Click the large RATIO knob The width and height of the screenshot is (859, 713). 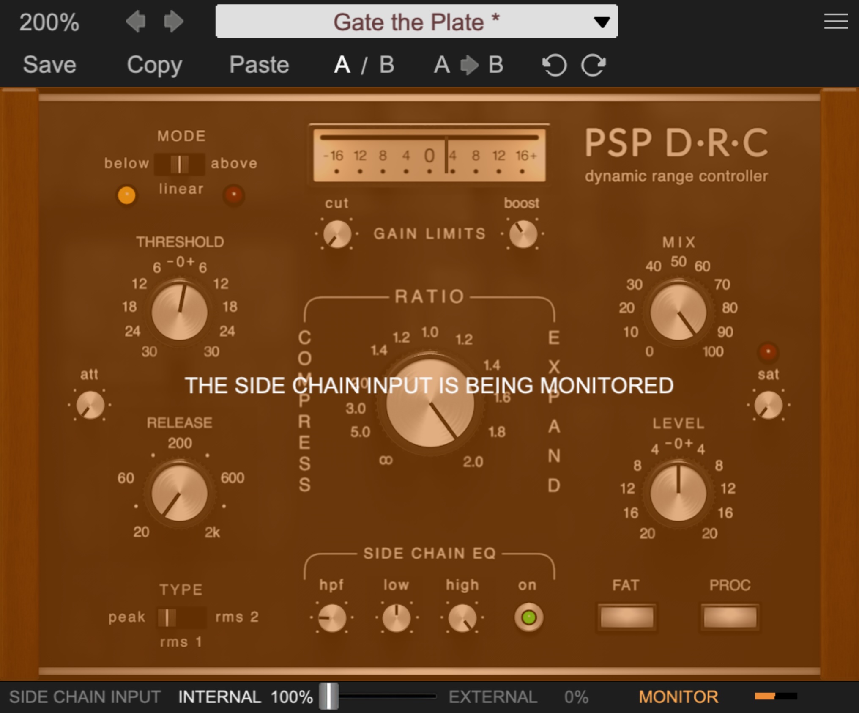[x=429, y=403]
